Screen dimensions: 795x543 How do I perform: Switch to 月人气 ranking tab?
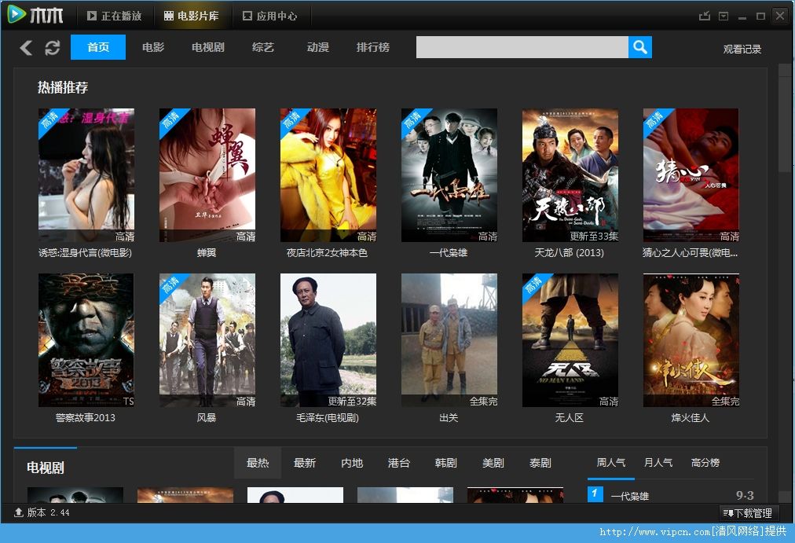pyautogui.click(x=658, y=462)
